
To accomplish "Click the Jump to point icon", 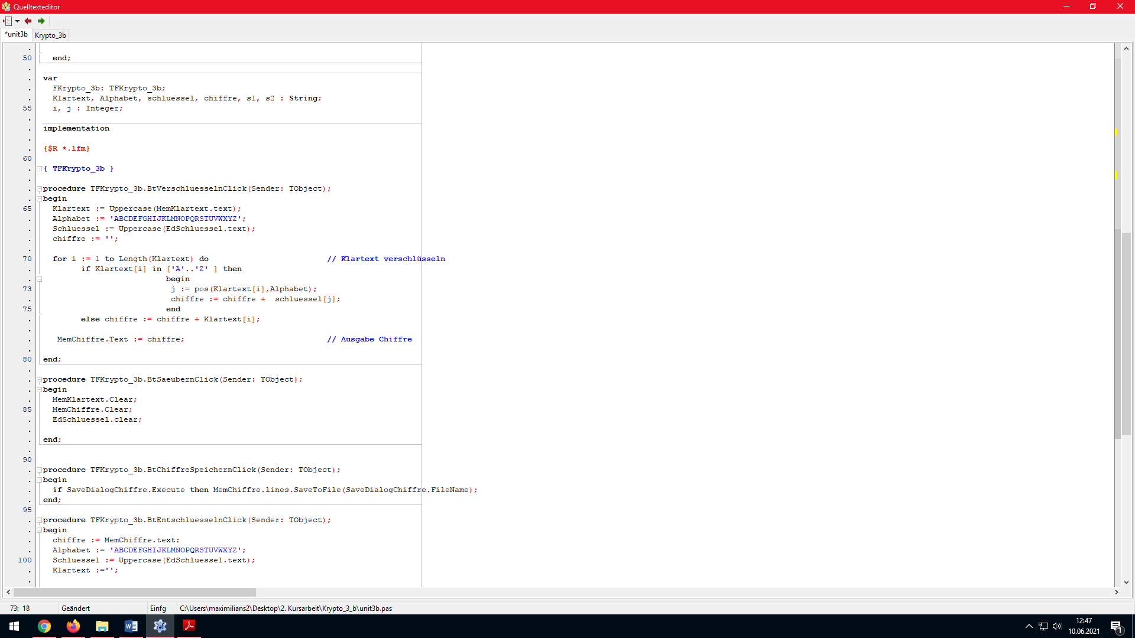I will 8,21.
